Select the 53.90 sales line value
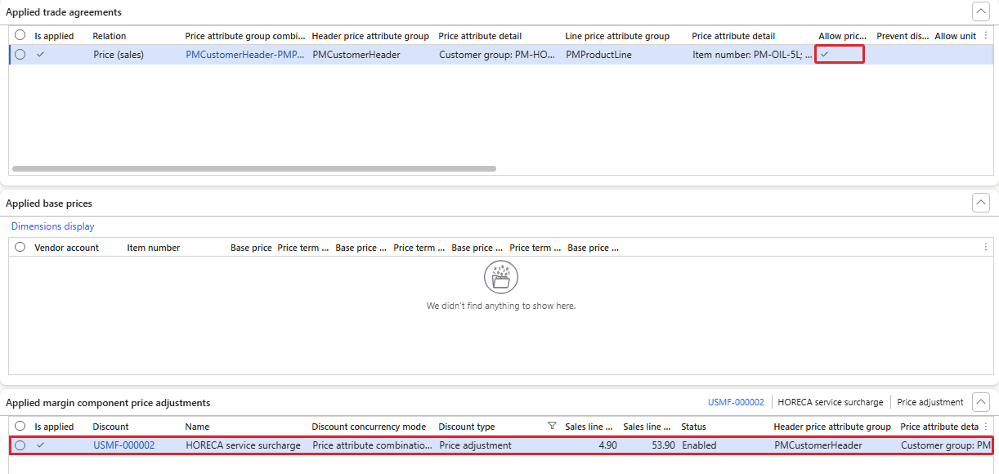The height and width of the screenshot is (474, 999). [x=661, y=445]
